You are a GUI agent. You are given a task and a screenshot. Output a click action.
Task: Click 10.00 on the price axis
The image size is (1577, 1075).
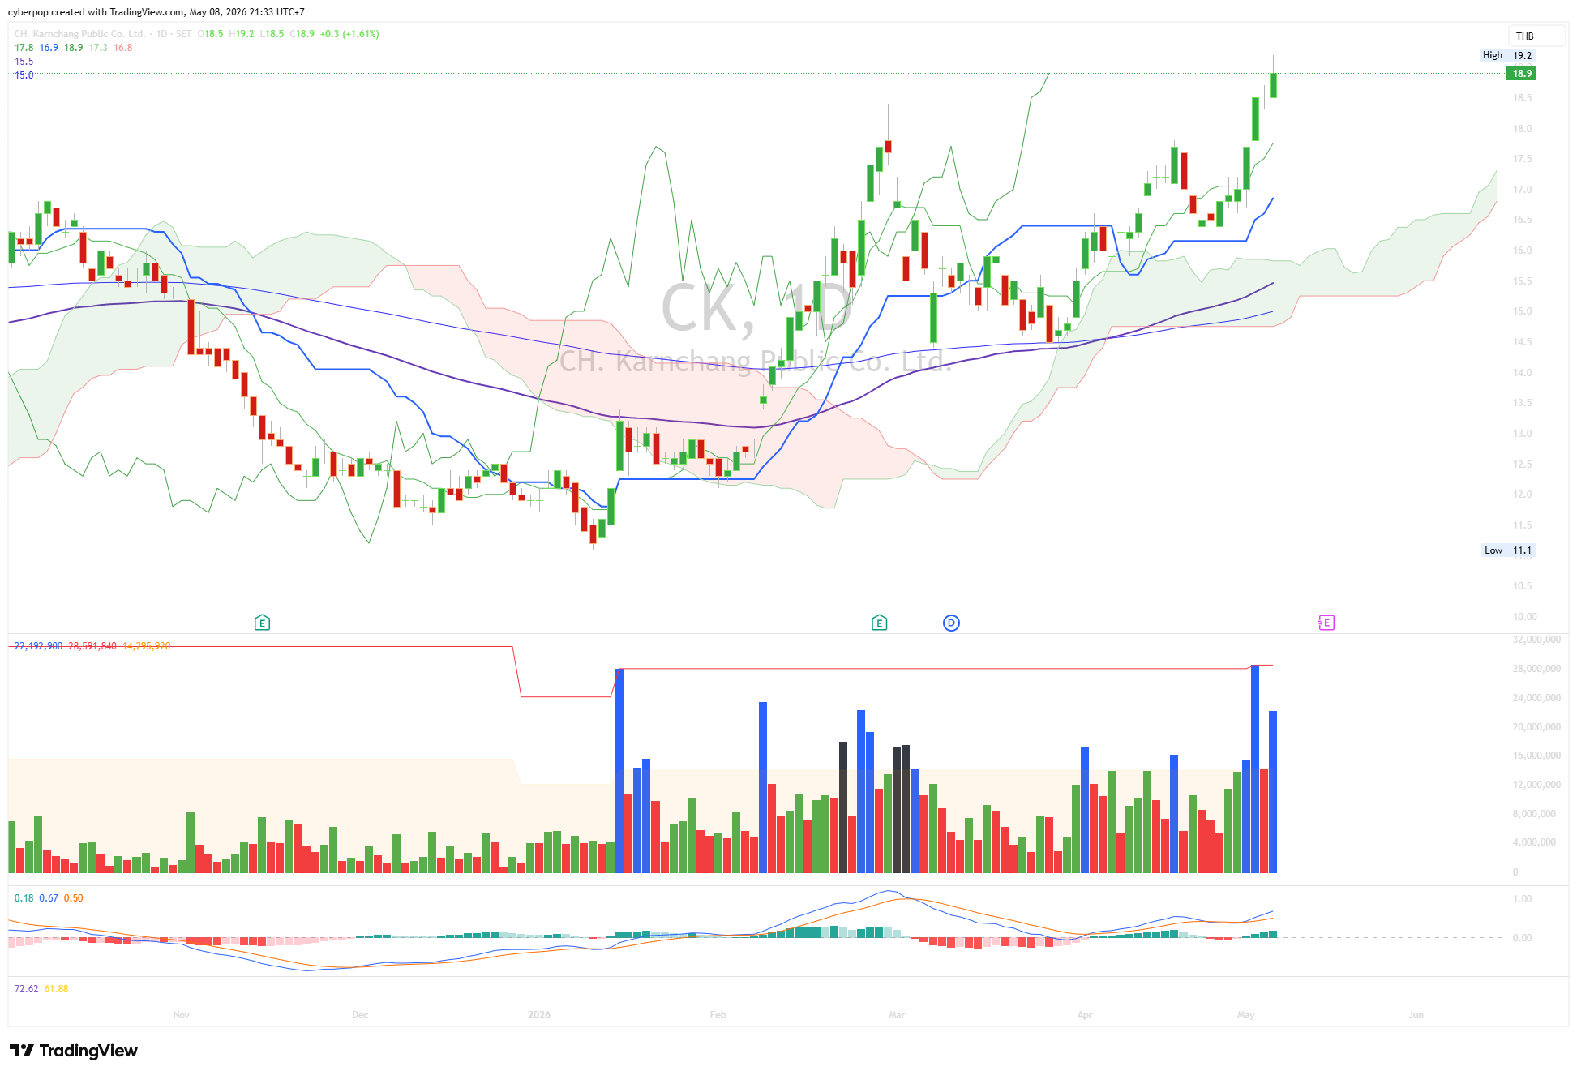[x=1524, y=617]
